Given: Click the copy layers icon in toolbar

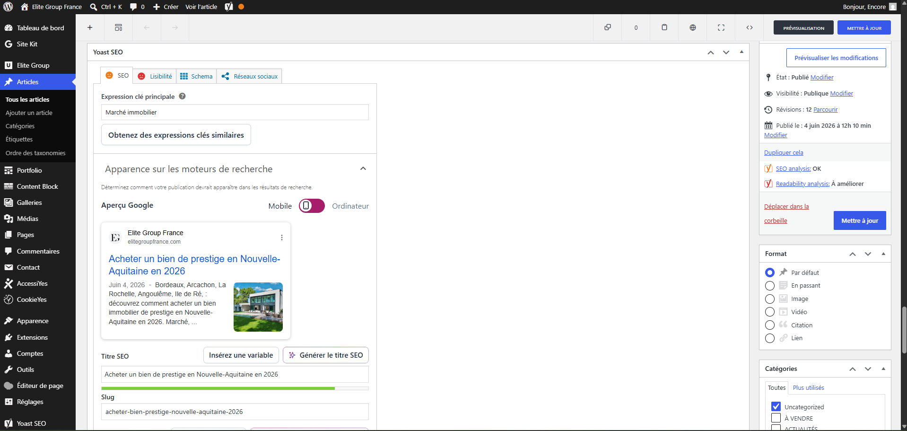Looking at the screenshot, I should 608,27.
